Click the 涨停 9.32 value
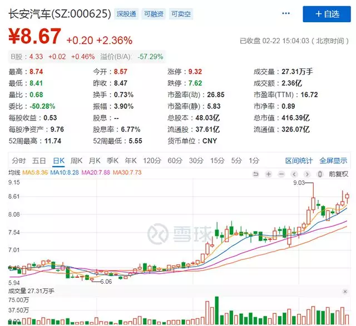Screen dimensions: 356x326 (195, 72)
